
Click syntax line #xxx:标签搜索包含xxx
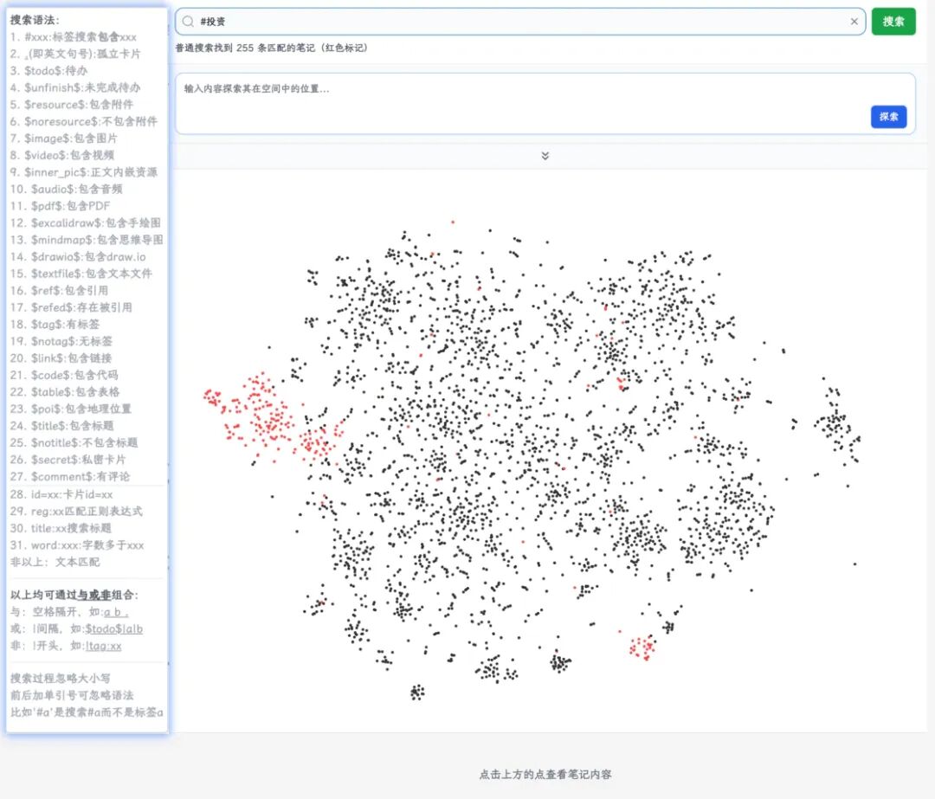point(74,37)
